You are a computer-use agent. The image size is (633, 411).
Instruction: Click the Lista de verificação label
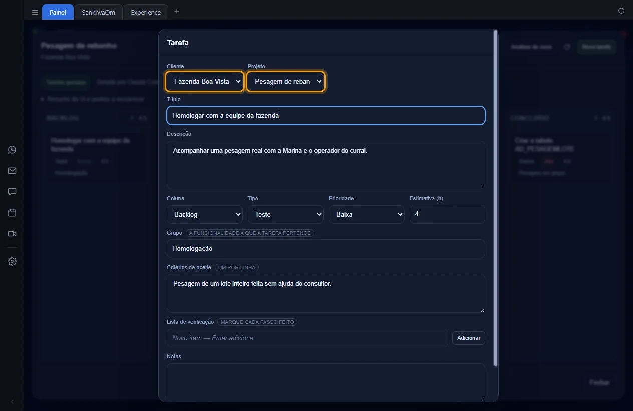(190, 322)
